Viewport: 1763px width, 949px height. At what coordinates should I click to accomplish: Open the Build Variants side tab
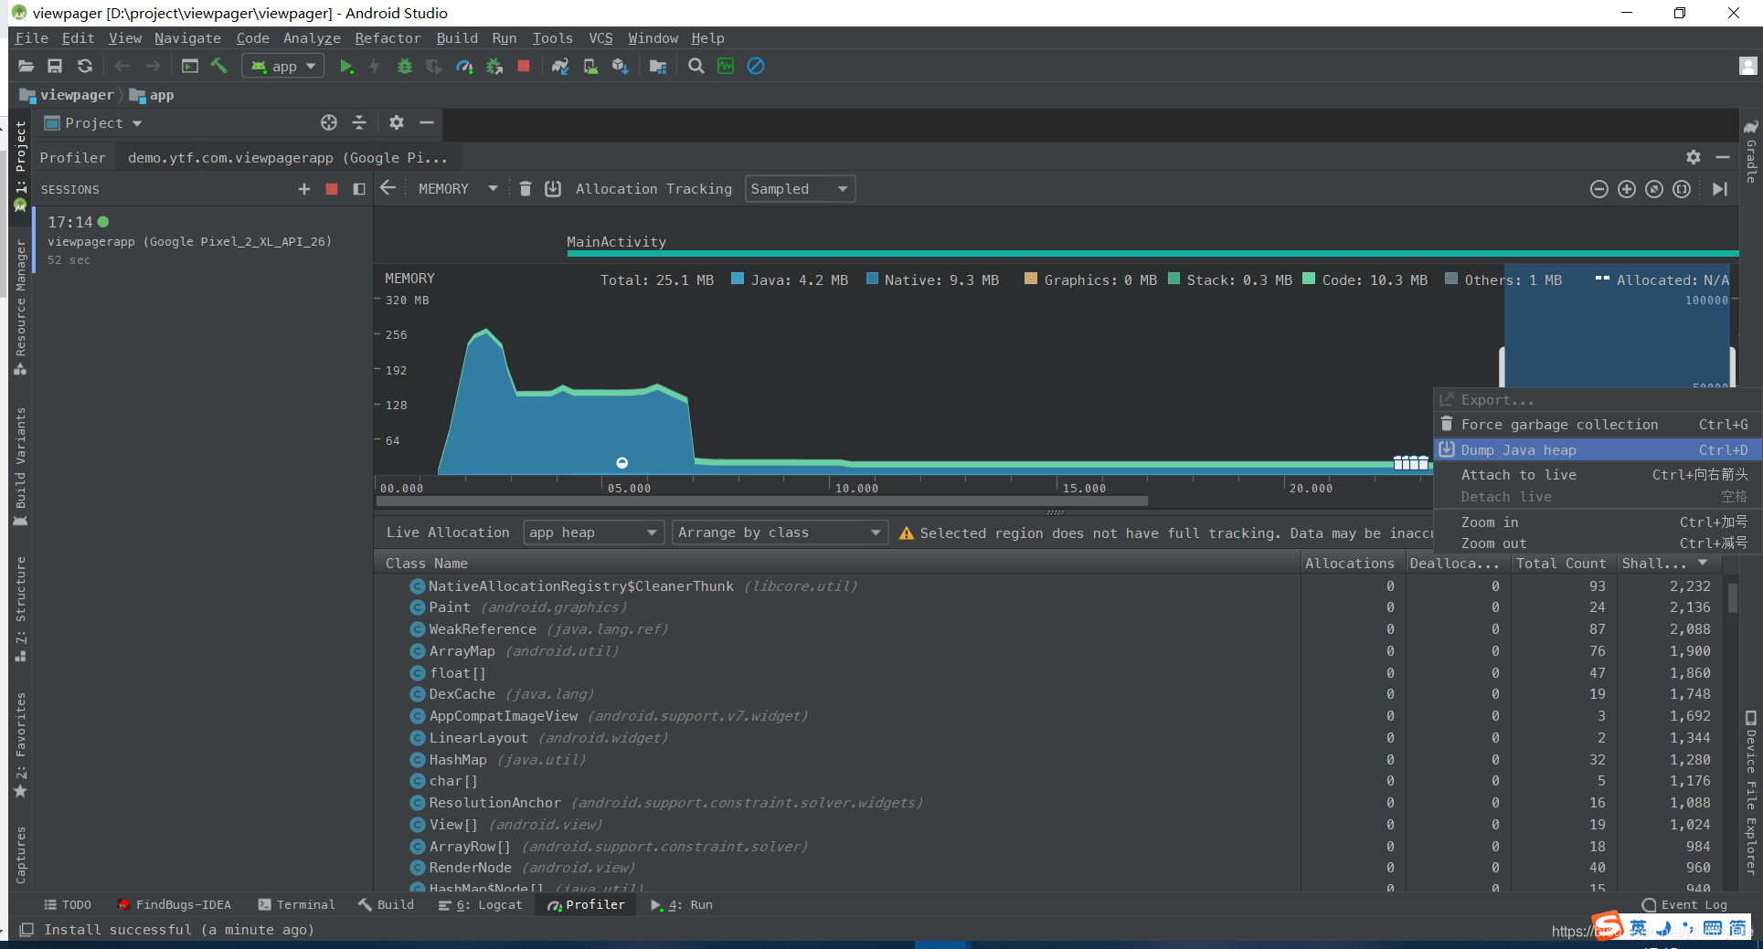(20, 468)
